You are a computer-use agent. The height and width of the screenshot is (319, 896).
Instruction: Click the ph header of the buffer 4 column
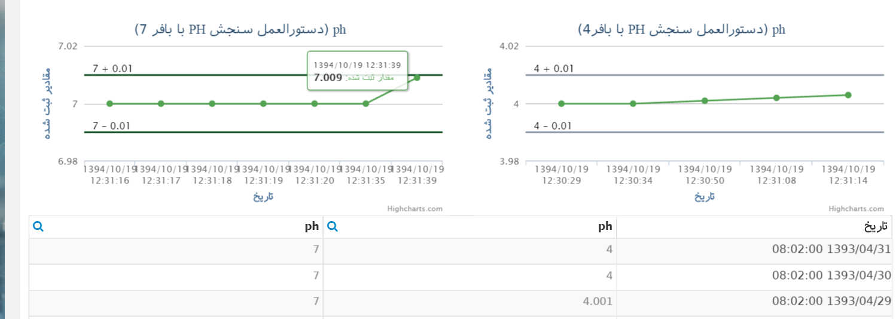pyautogui.click(x=605, y=227)
